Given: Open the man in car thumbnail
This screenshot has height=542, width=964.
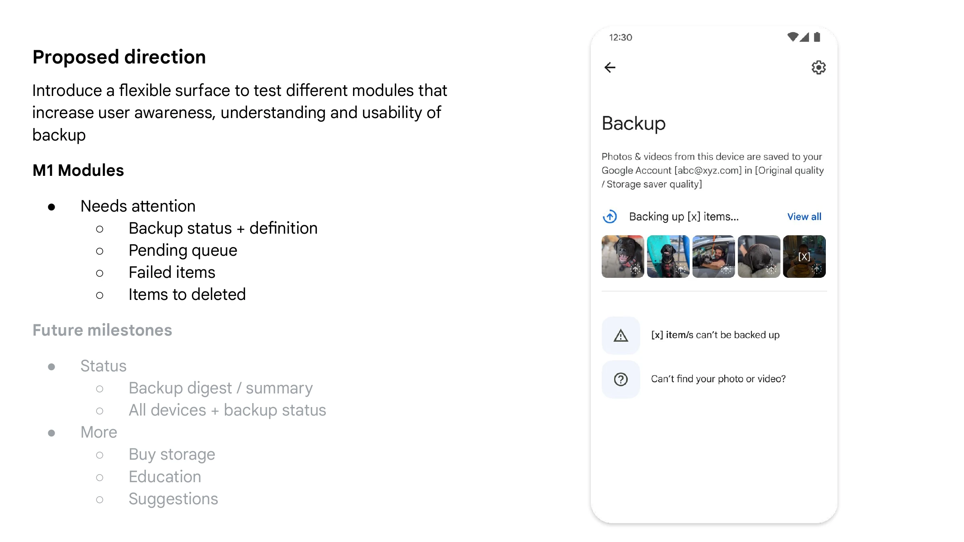Looking at the screenshot, I should (x=713, y=257).
